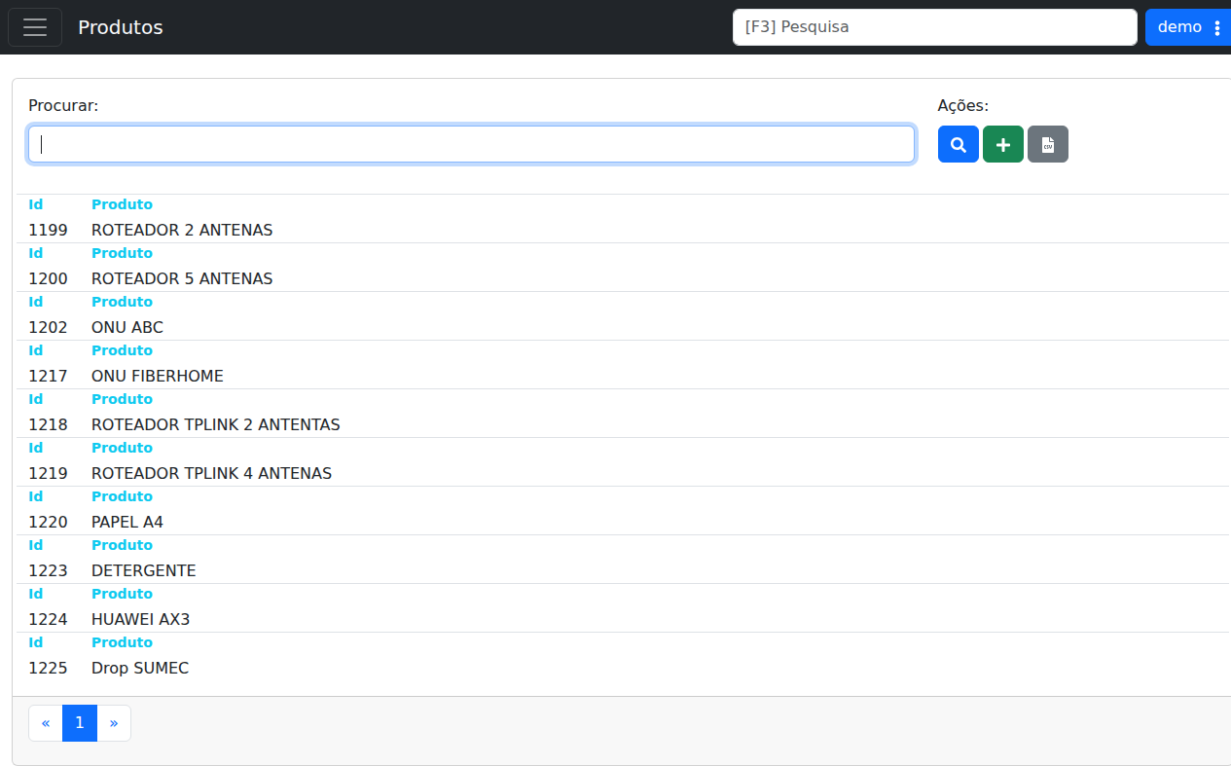1231x766 pixels.
Task: Open the PAPEL A4 product
Action: 127,523
